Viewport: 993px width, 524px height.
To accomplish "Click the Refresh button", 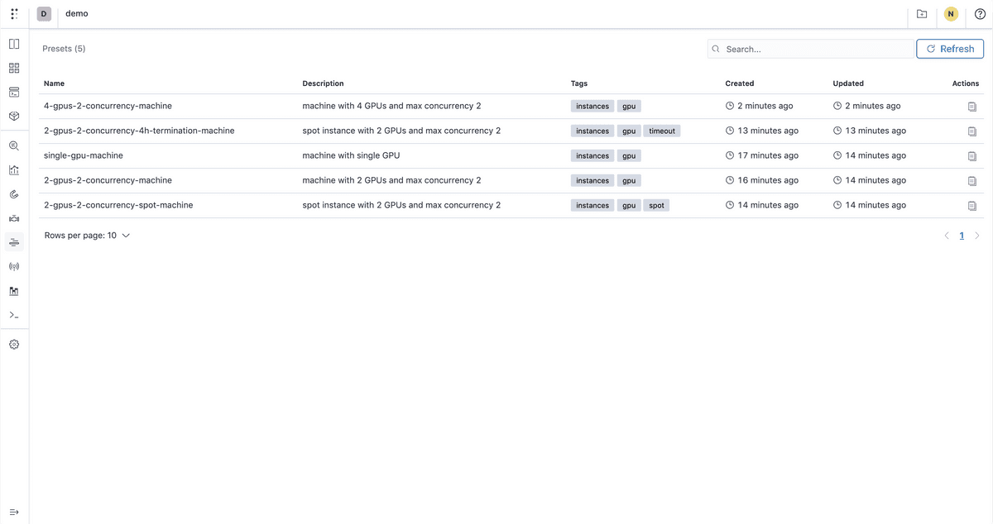I will tap(950, 49).
